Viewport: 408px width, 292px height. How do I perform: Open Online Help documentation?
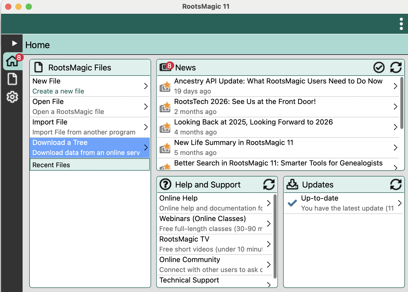click(x=215, y=203)
